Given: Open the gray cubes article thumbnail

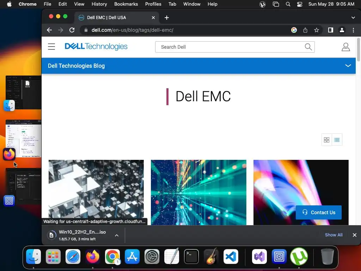Looking at the screenshot, I should click(96, 192).
